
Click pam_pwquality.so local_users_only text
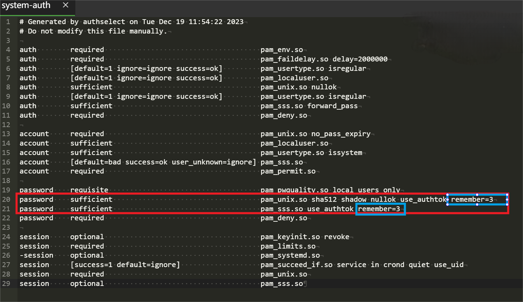(330, 190)
